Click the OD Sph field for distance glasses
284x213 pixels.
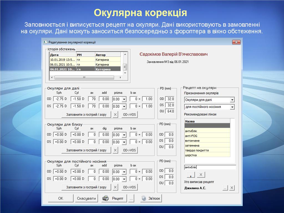pyautogui.click(x=59, y=99)
